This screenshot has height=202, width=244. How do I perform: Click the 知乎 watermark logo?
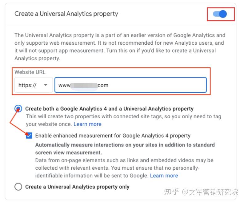tap(171, 192)
